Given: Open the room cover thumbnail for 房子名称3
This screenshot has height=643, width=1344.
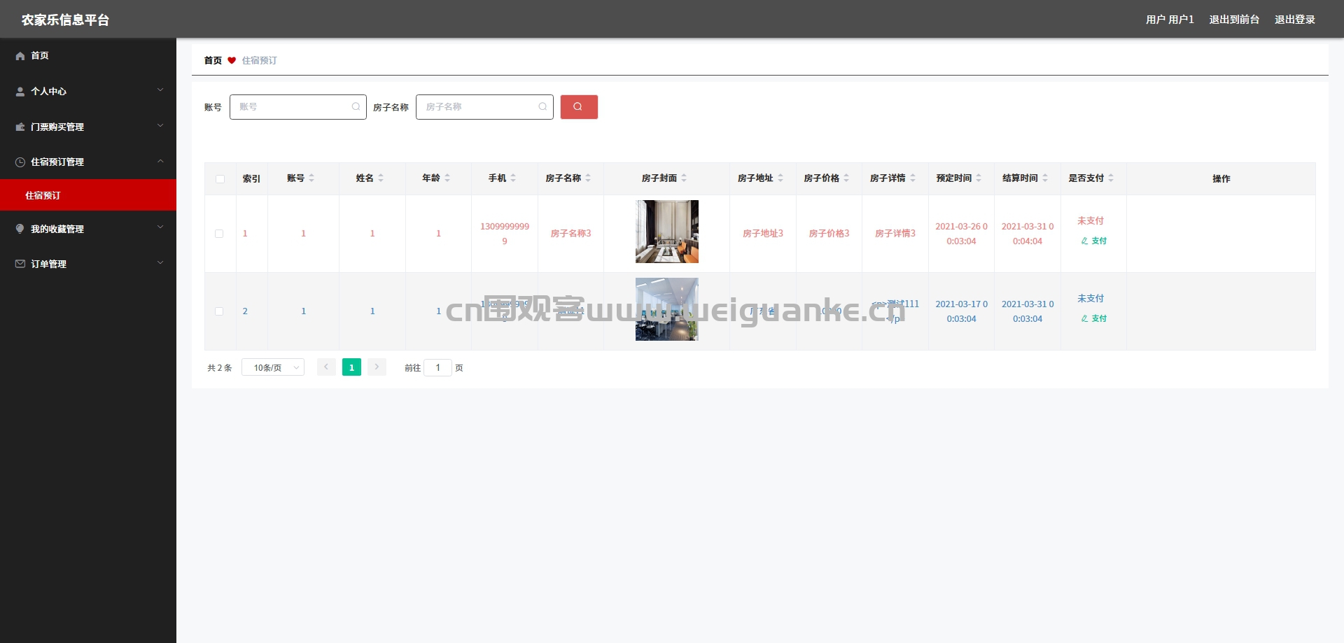Looking at the screenshot, I should point(667,232).
